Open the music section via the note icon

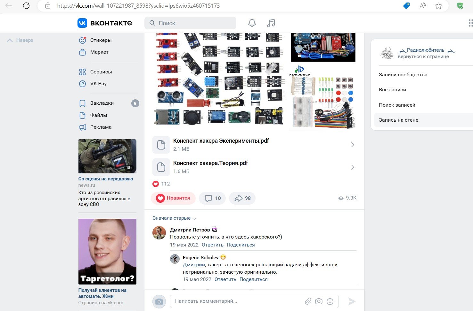point(271,23)
